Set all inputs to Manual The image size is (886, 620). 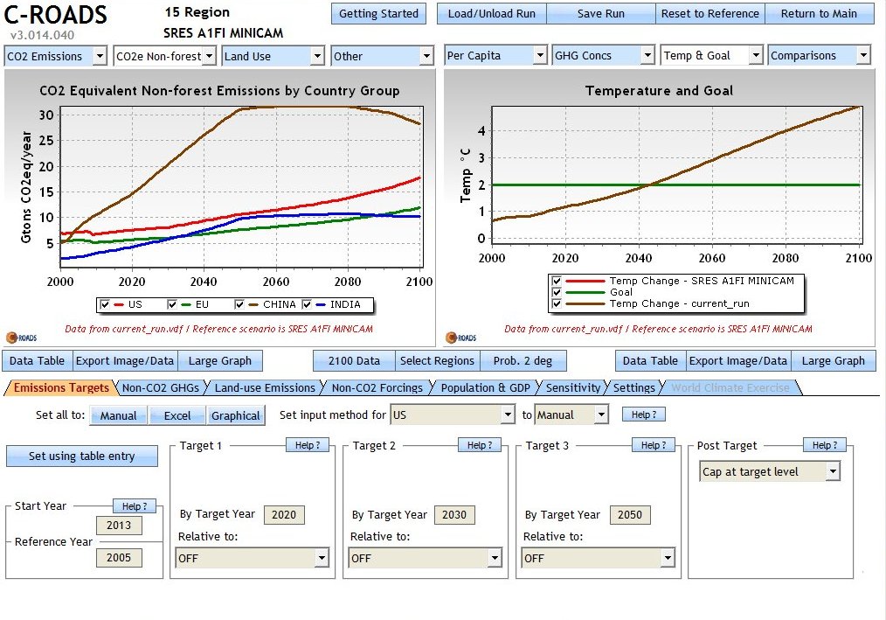[x=118, y=415]
